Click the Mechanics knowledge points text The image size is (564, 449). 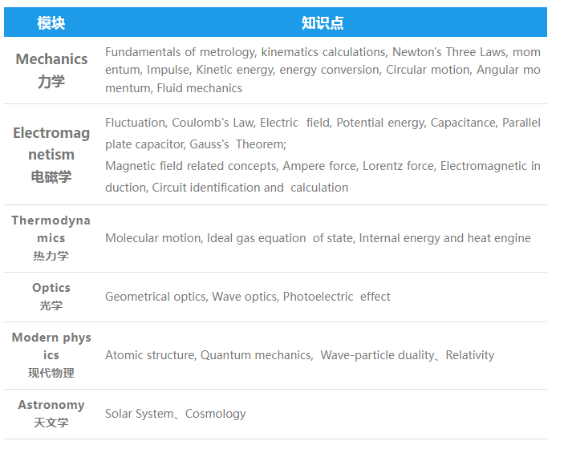[323, 70]
